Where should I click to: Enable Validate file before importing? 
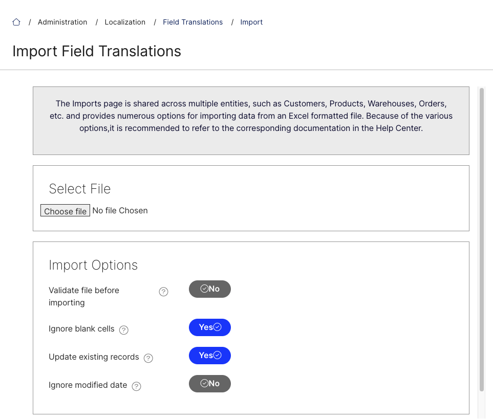pos(209,289)
